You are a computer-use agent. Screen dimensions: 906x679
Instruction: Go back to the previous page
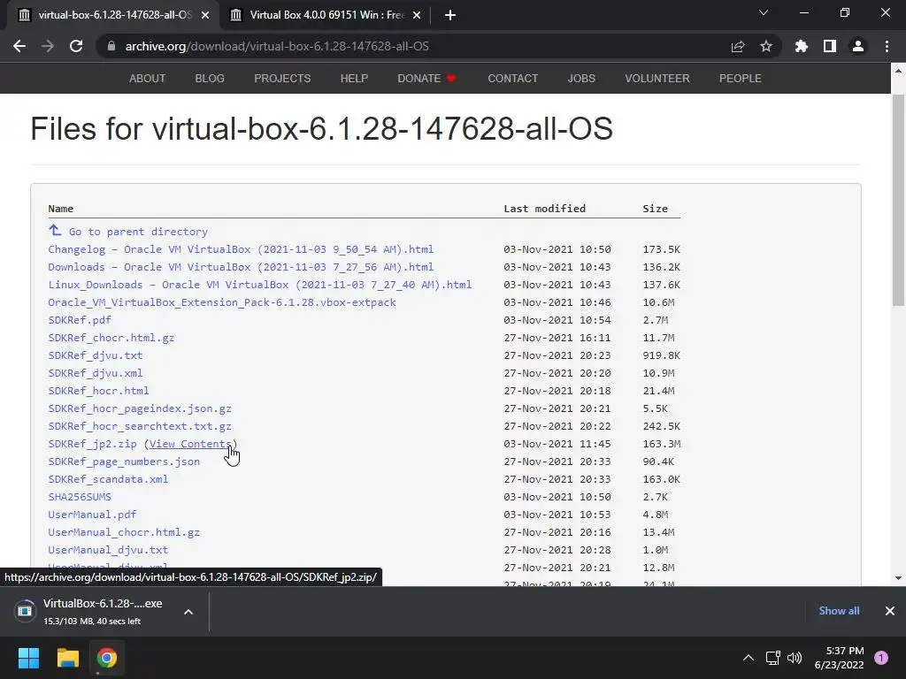coord(19,46)
